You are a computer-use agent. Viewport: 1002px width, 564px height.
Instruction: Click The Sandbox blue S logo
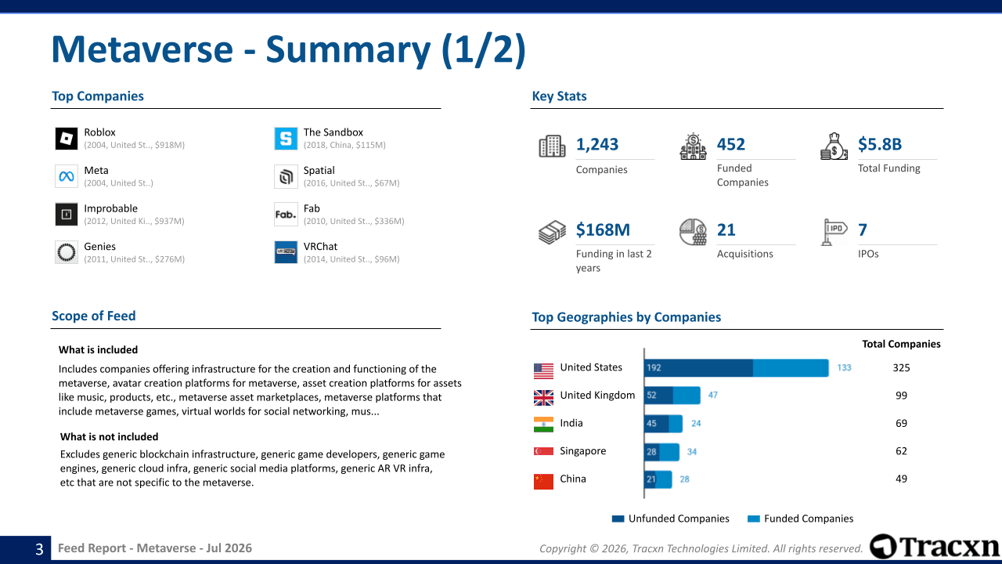pos(286,139)
